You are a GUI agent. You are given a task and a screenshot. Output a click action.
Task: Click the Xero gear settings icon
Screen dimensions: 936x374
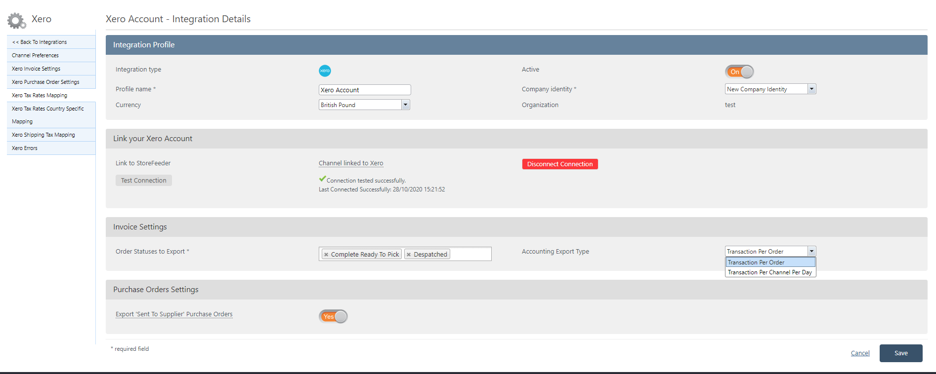(17, 20)
